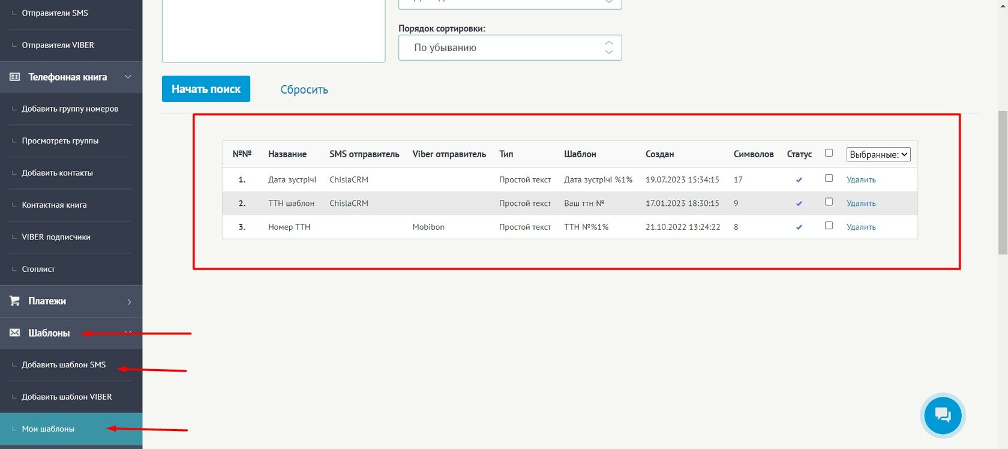Click the large text input area above search
The width and height of the screenshot is (1008, 449).
pyautogui.click(x=274, y=30)
